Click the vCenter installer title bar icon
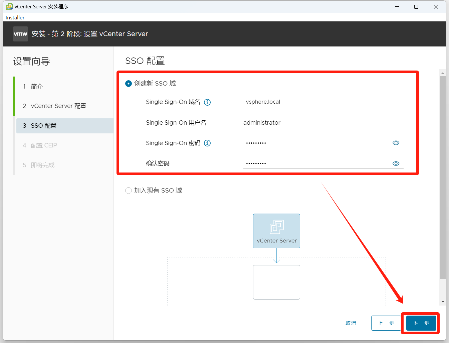The width and height of the screenshot is (449, 343). [x=9, y=7]
